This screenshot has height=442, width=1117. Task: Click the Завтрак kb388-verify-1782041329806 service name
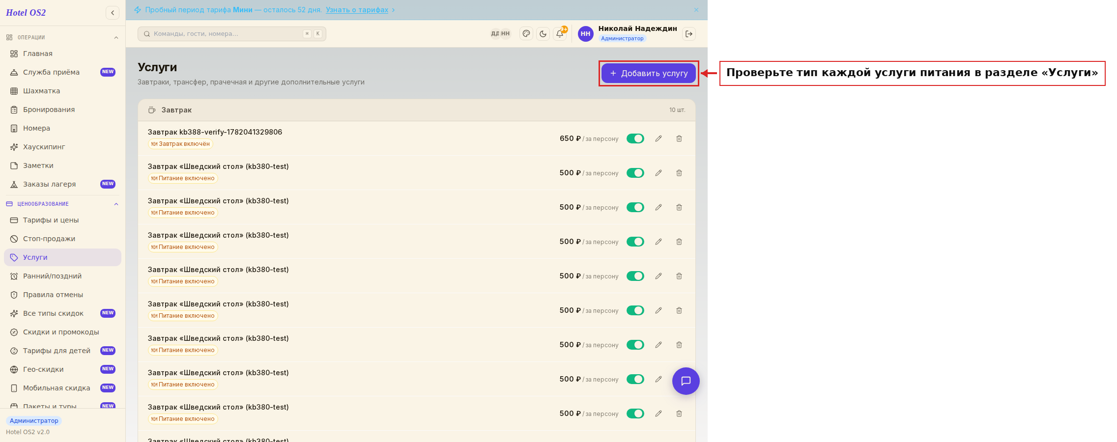215,132
